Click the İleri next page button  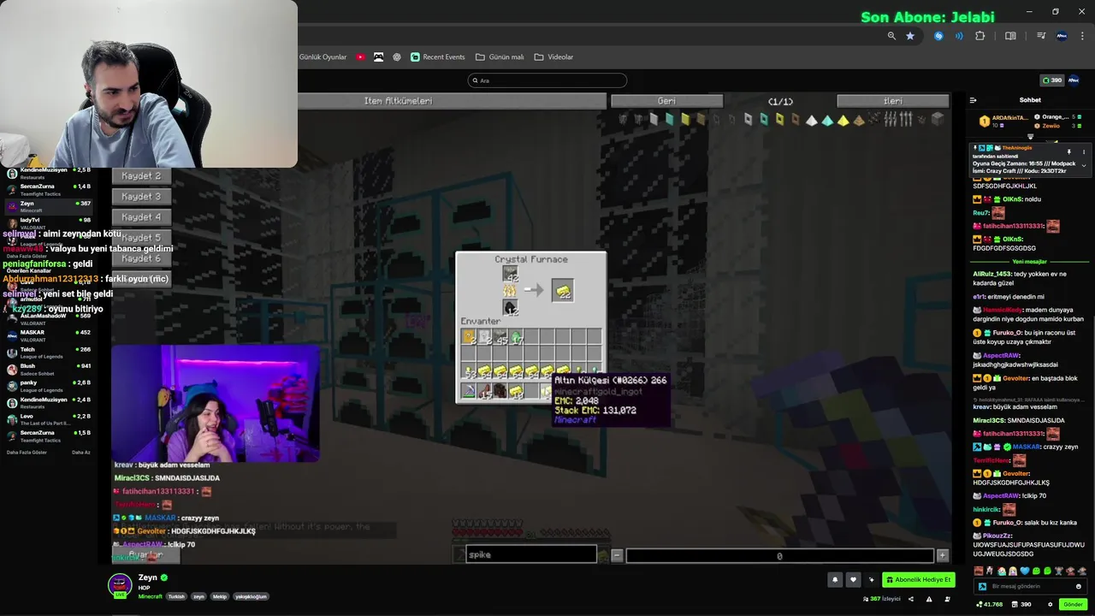tap(892, 101)
